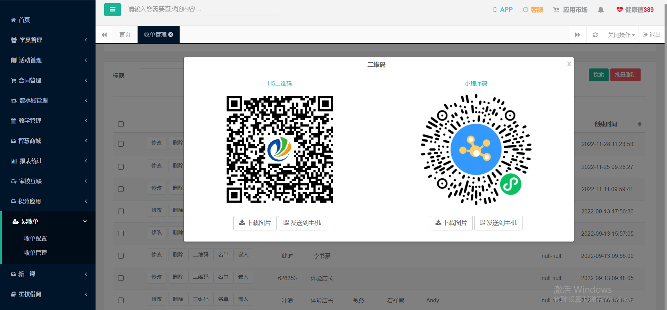667x310 pixels.
Task: Open the notification bell
Action: point(601,10)
